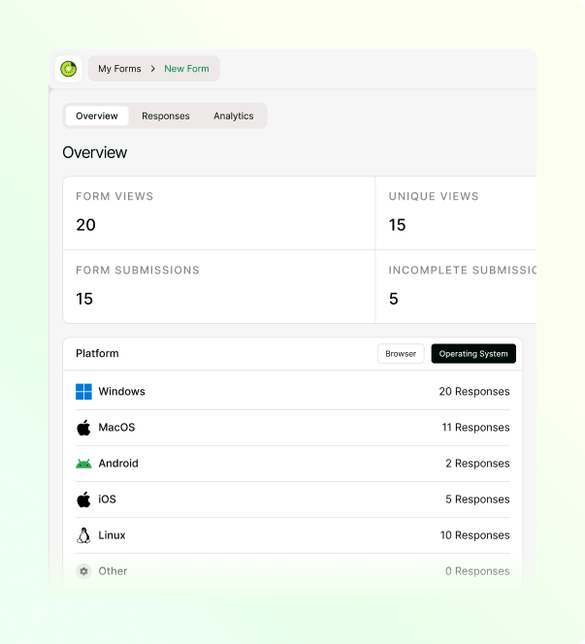This screenshot has height=644, width=585.
Task: Click the Unique Views stat card
Action: tap(456, 213)
